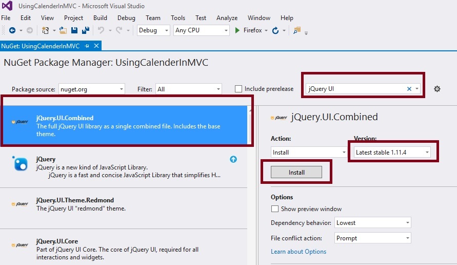
Task: Select jQuery.UI.Combined package in list
Action: click(x=124, y=125)
